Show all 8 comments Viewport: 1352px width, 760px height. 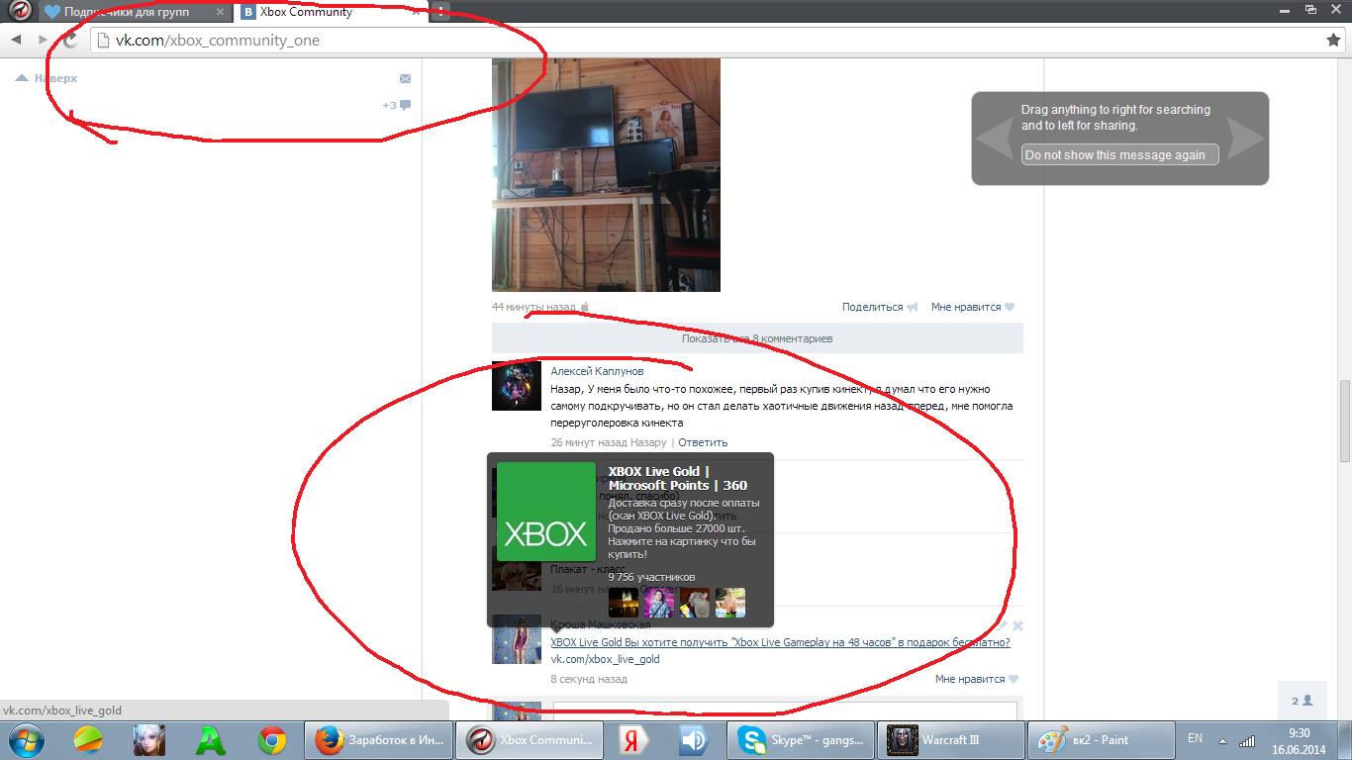757,338
